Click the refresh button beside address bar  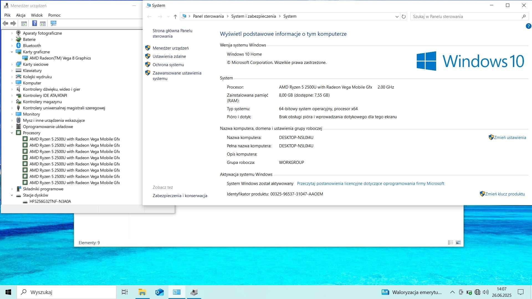[x=404, y=17]
